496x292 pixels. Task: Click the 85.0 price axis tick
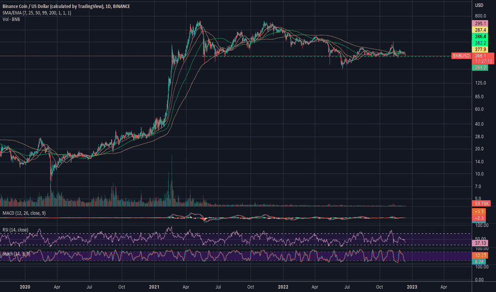[479, 97]
